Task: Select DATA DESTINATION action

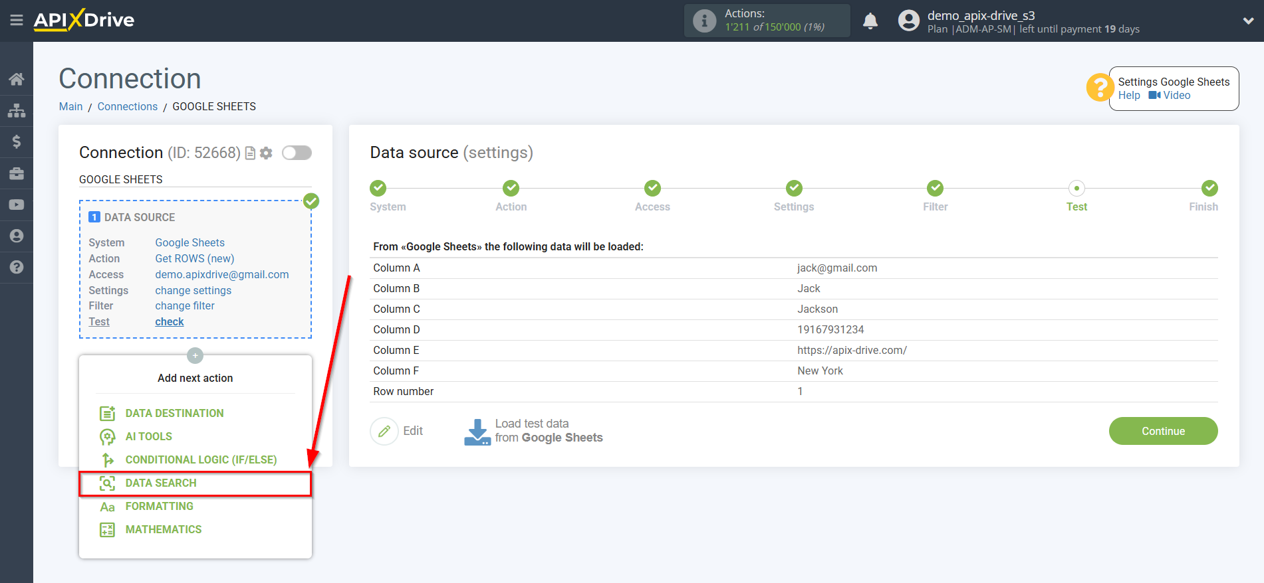Action: [x=174, y=413]
